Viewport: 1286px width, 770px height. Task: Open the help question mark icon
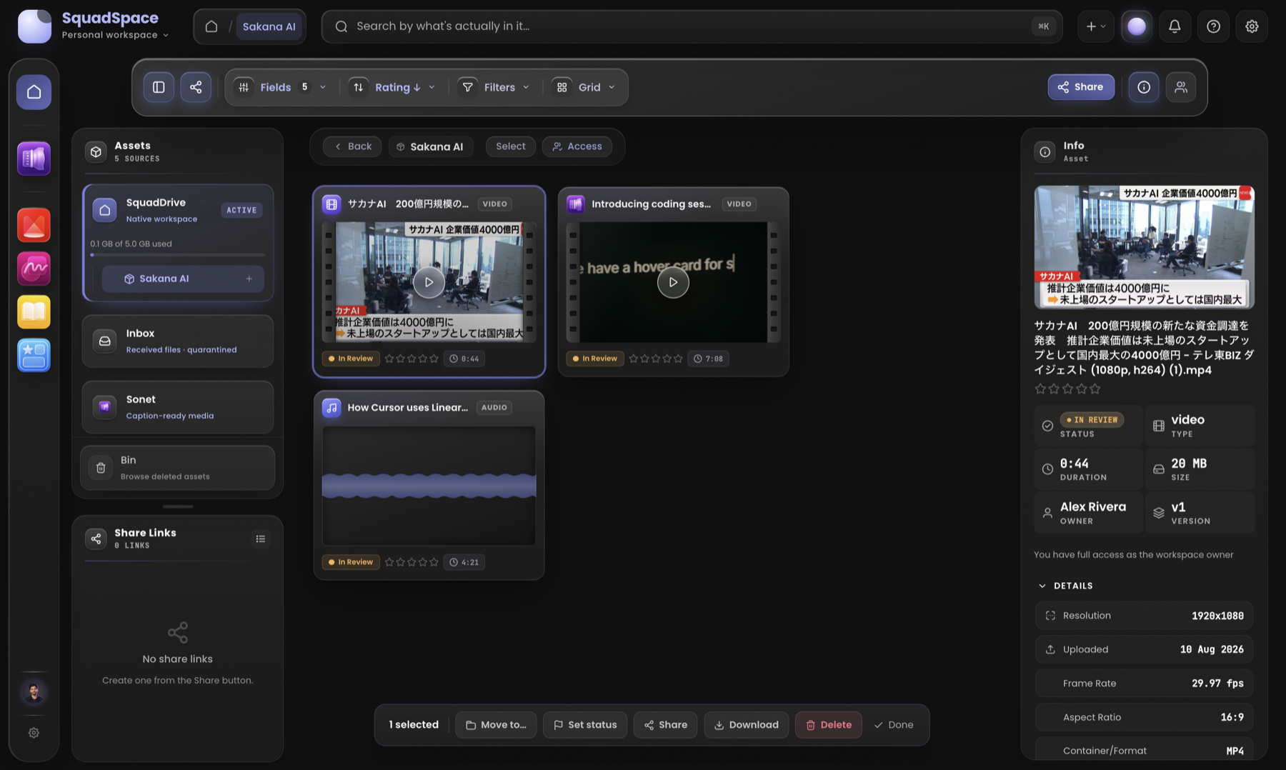click(x=1213, y=26)
